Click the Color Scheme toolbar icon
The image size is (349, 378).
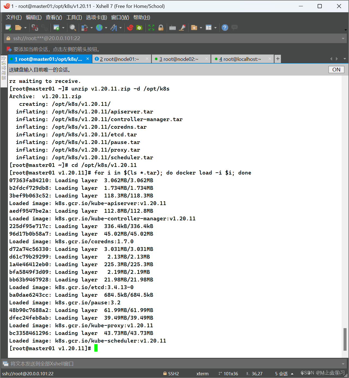85,28
